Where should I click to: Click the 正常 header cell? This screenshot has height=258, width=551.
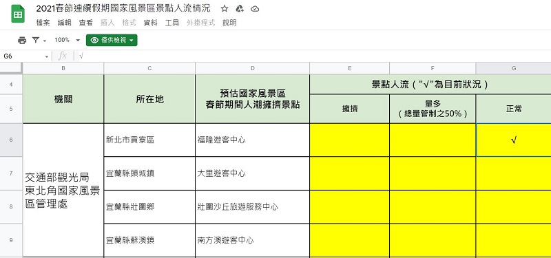[x=513, y=109]
